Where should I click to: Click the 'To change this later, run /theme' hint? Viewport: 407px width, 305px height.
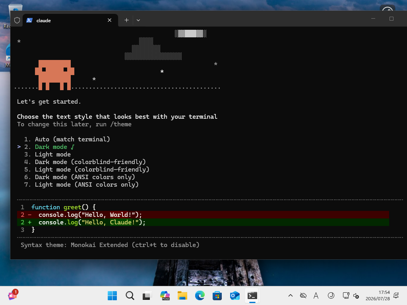pyautogui.click(x=74, y=124)
